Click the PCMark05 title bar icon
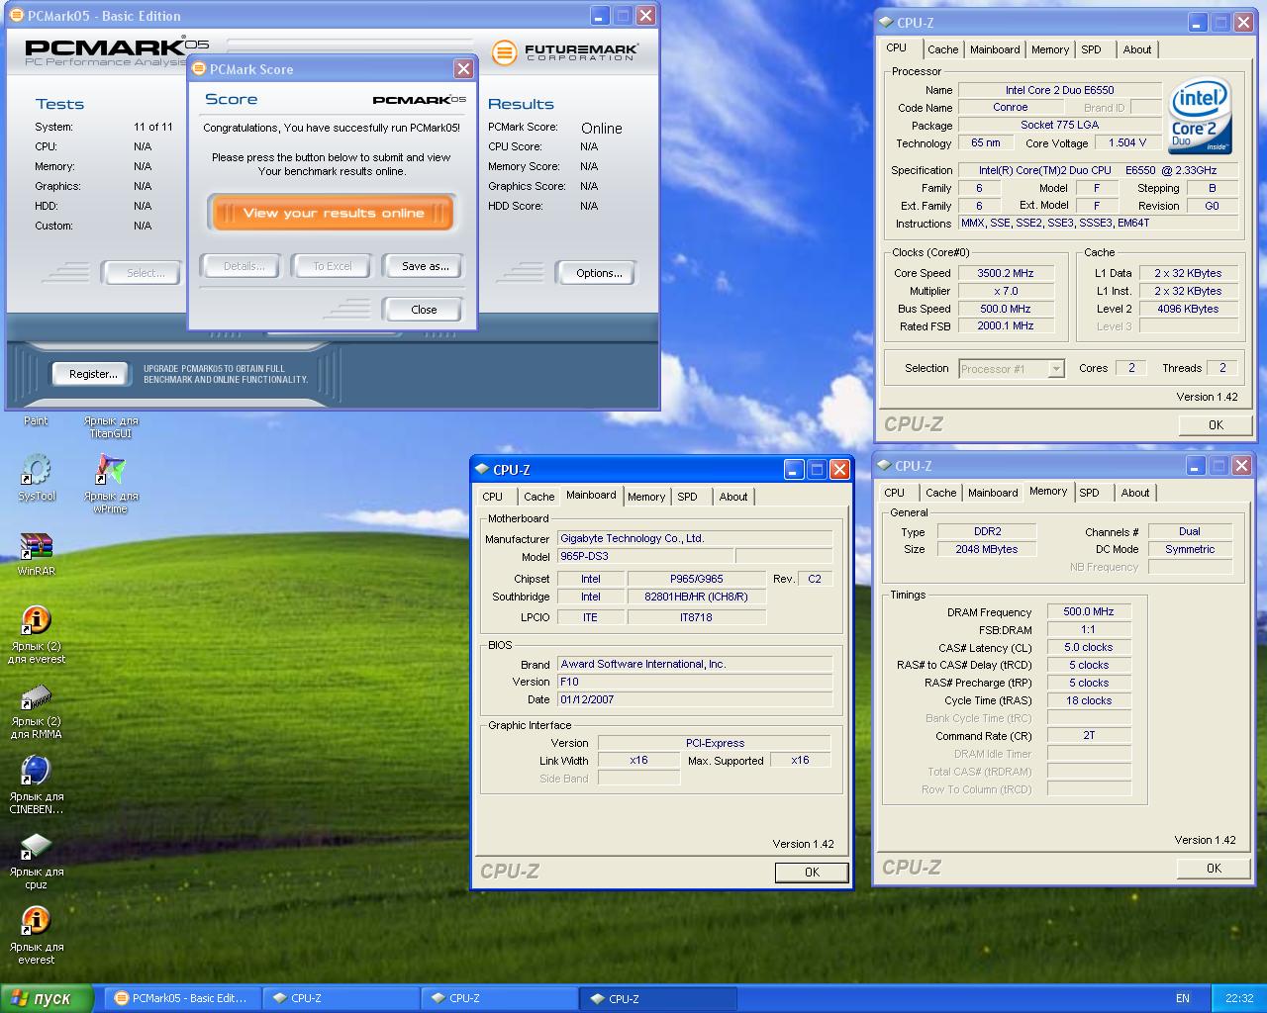The width and height of the screenshot is (1267, 1013). pyautogui.click(x=17, y=16)
